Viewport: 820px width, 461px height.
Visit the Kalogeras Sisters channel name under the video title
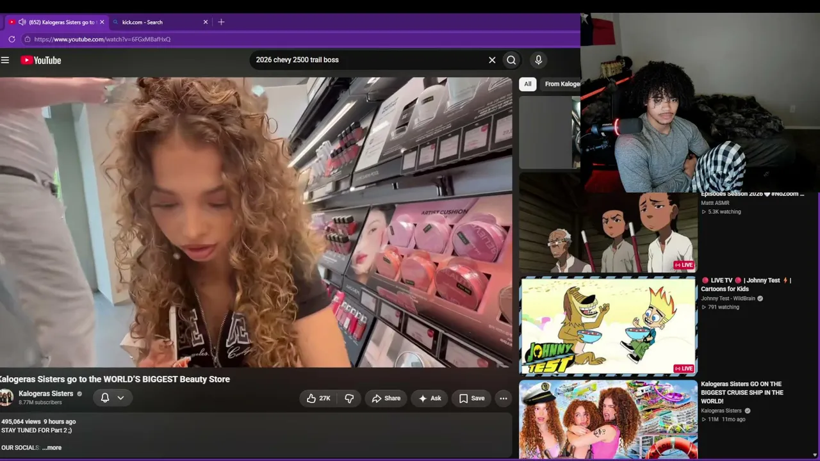tap(46, 394)
